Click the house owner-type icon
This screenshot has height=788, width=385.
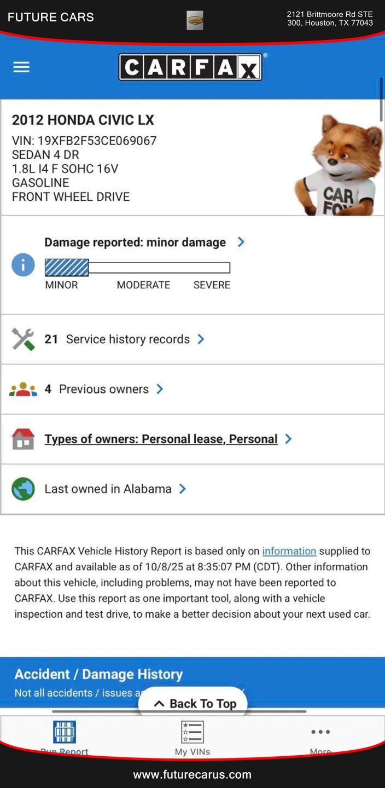pyautogui.click(x=23, y=439)
